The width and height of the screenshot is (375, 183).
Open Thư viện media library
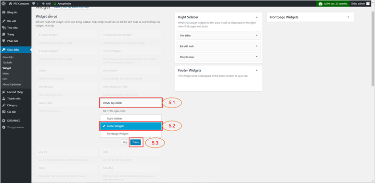pyautogui.click(x=15, y=28)
